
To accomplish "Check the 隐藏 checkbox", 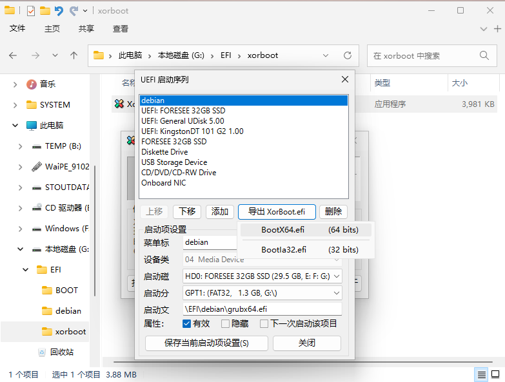I will click(225, 323).
